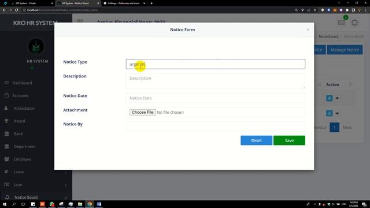This screenshot has width=370, height=208.
Task: Save the notice form
Action: pos(289,140)
